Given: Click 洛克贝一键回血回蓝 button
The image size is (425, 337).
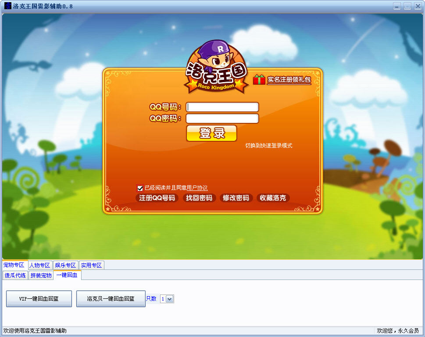Looking at the screenshot, I should click(x=111, y=299).
